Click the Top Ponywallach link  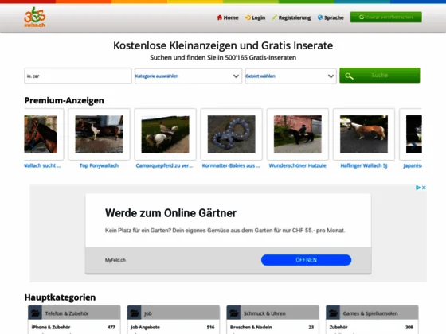(x=99, y=165)
